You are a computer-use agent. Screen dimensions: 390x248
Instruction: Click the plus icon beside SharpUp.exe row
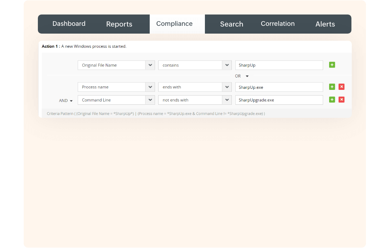[x=332, y=87]
